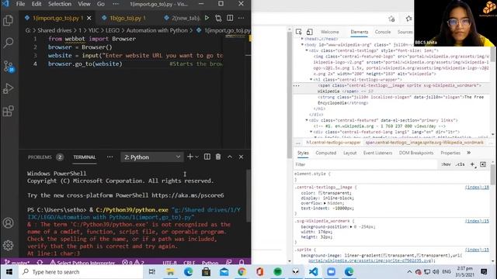Collapse the div central-featured node
497x279 pixels.
(307, 120)
